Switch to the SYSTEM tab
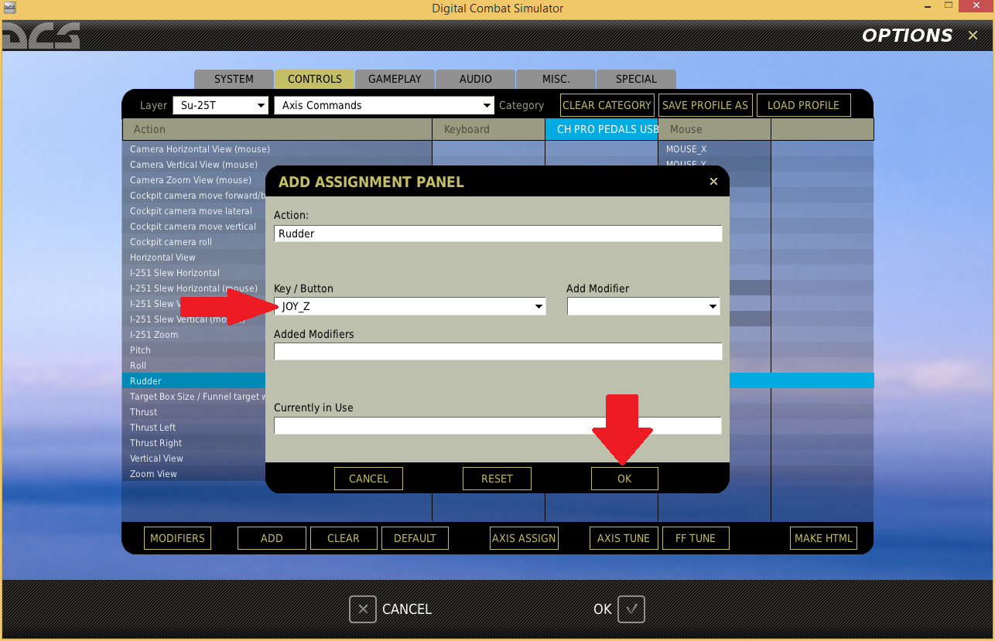The image size is (995, 641). pos(234,79)
